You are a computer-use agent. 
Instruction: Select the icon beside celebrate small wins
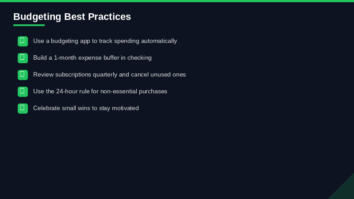pos(23,108)
